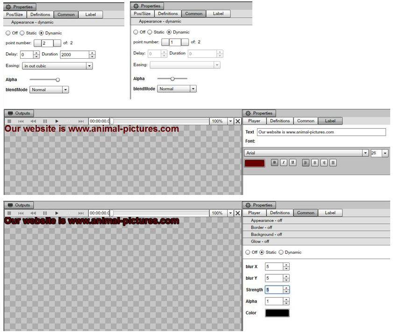Justify label text with rightmost alignment icon
This screenshot has width=393, height=333.
(x=333, y=163)
